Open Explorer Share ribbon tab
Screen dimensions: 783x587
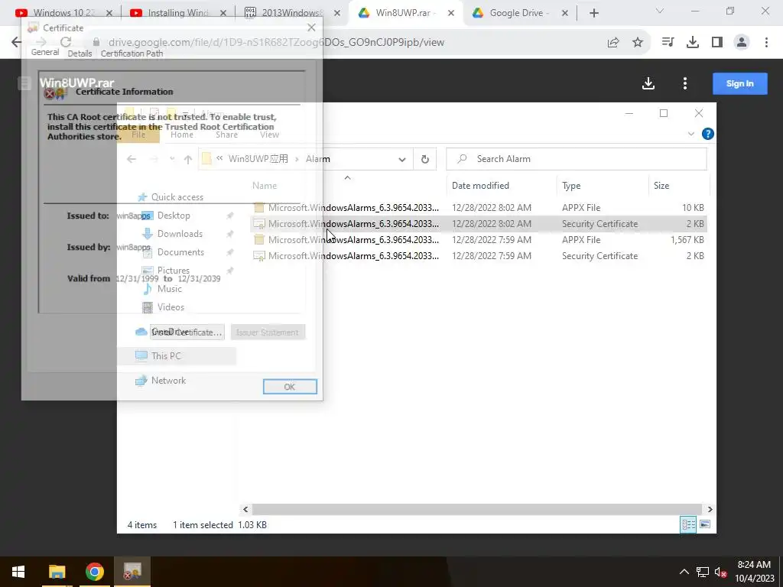tap(226, 135)
